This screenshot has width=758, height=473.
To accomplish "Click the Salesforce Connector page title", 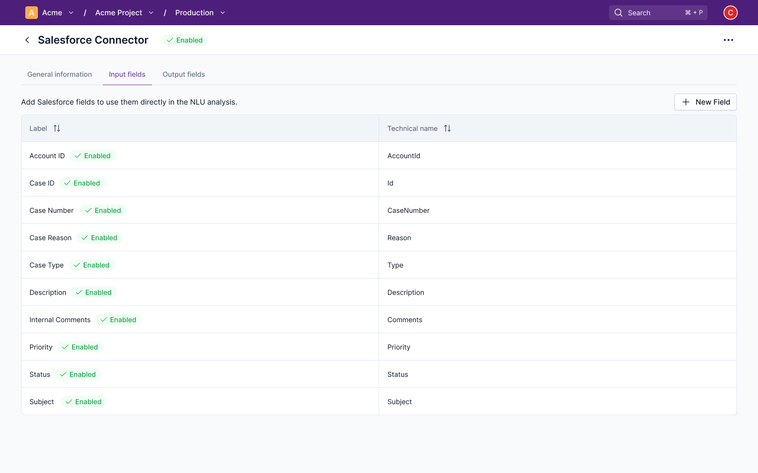I will (x=93, y=40).
